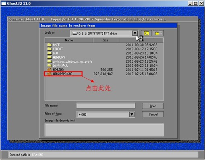The width and height of the screenshot is (205, 160).
Task: Open the zh-hans_windows_xp_profe folder
Action: point(70,62)
